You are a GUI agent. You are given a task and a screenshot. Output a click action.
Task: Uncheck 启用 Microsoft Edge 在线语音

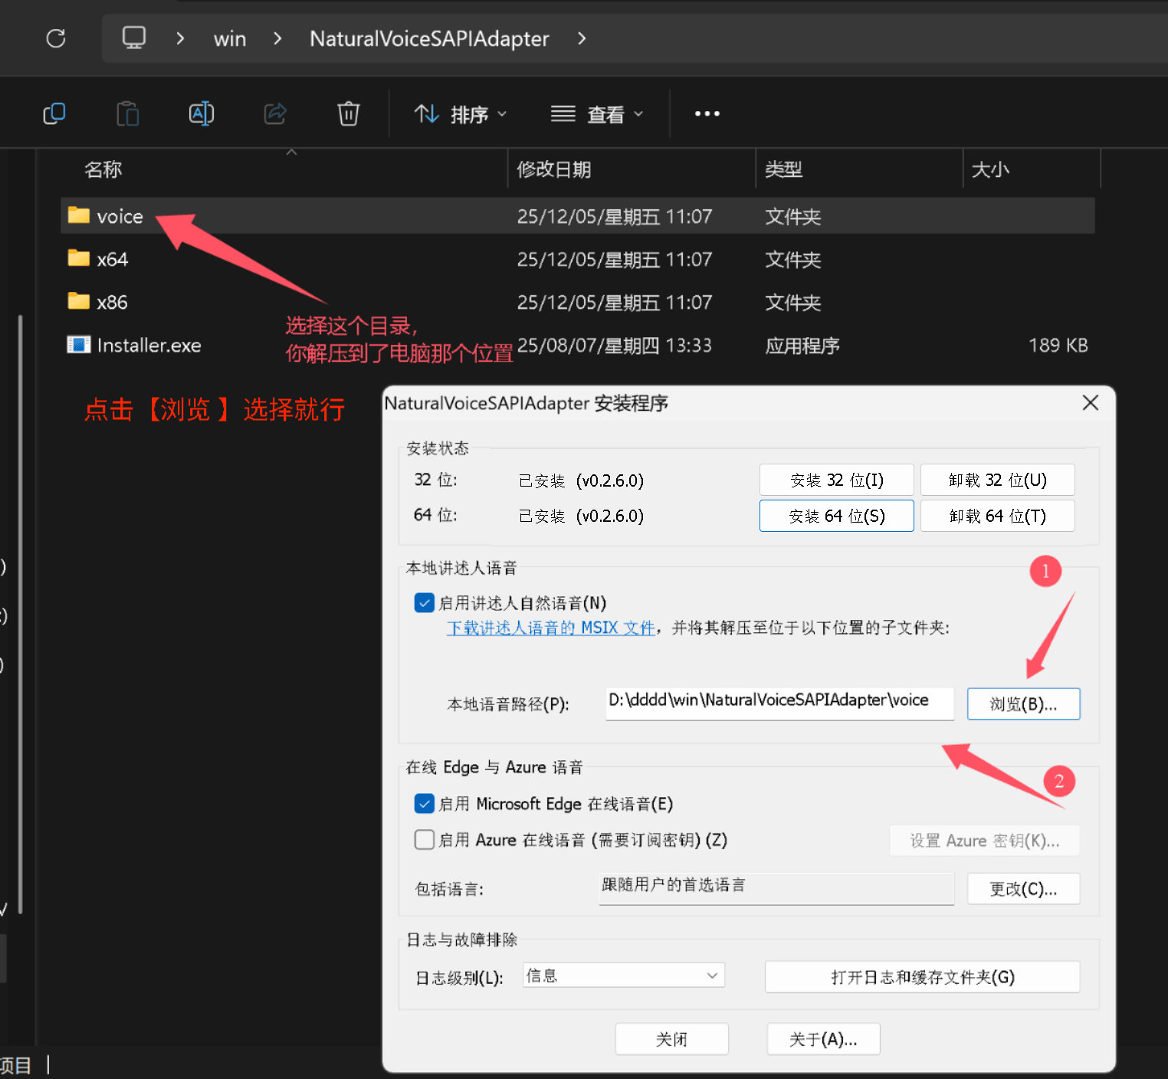click(424, 803)
